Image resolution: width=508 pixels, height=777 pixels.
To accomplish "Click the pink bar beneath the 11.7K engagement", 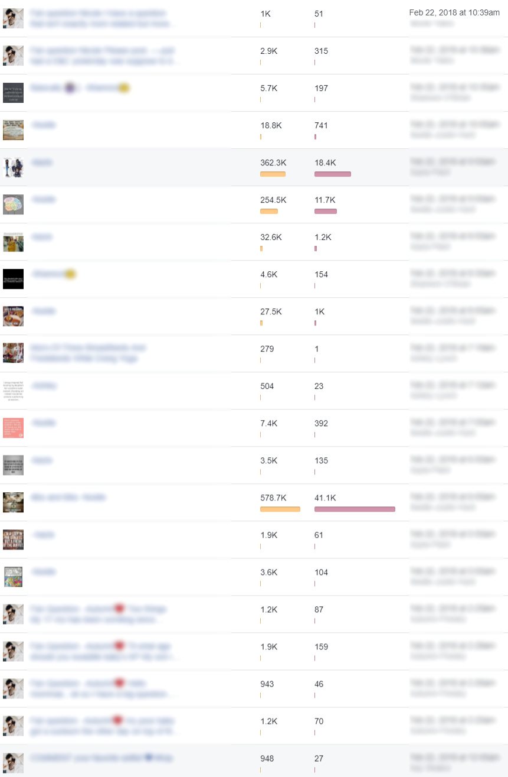I will pos(326,211).
